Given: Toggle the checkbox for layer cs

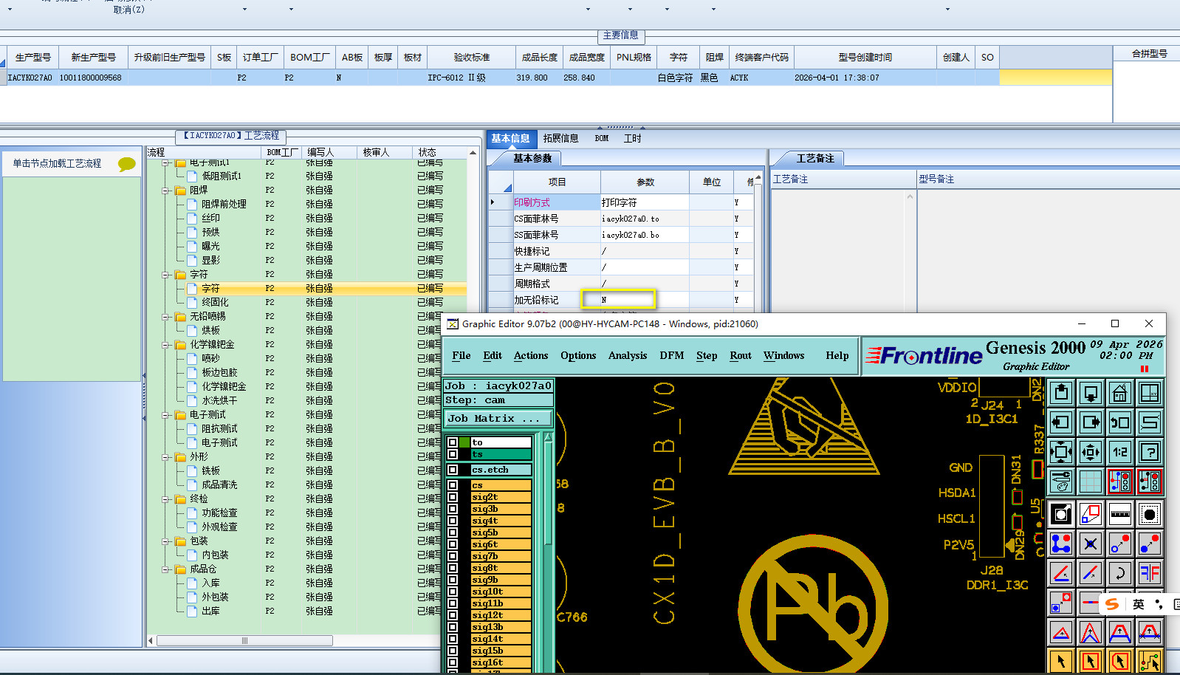Looking at the screenshot, I should 453,485.
